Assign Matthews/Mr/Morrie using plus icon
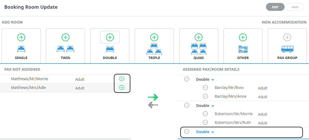 (x=122, y=79)
